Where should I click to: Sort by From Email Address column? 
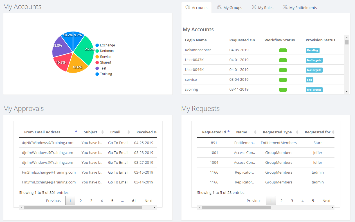42,132
